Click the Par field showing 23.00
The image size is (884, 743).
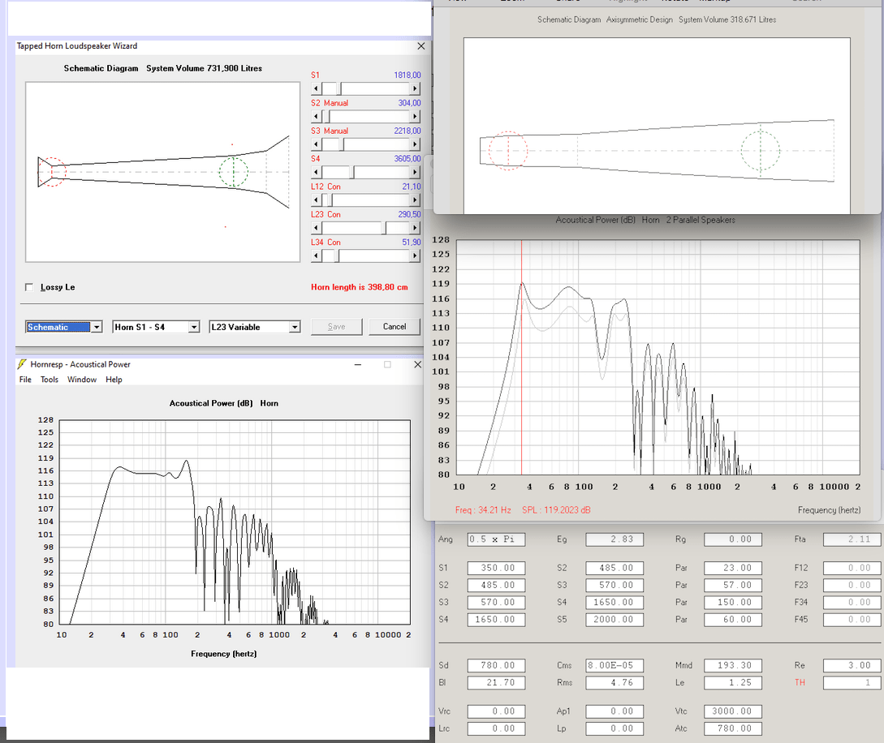[x=733, y=569]
